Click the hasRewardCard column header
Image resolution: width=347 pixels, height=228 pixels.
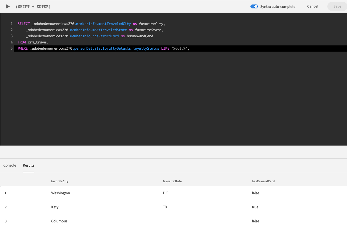tap(263, 181)
